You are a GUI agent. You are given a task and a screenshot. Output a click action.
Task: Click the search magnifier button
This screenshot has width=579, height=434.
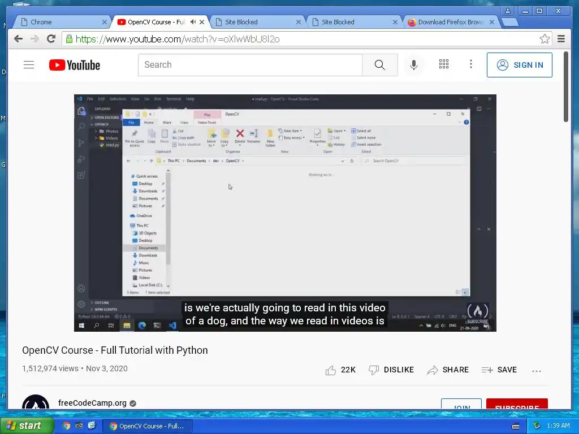point(379,65)
